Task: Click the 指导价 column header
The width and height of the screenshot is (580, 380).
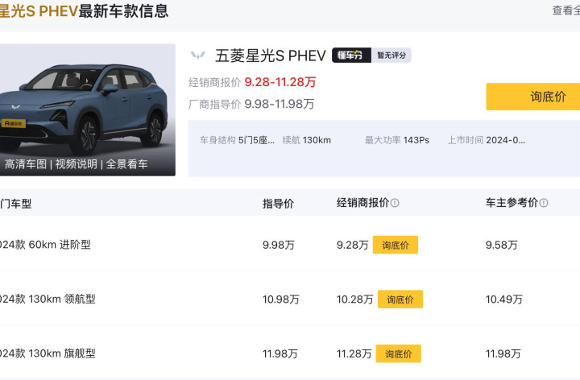Action: (278, 204)
